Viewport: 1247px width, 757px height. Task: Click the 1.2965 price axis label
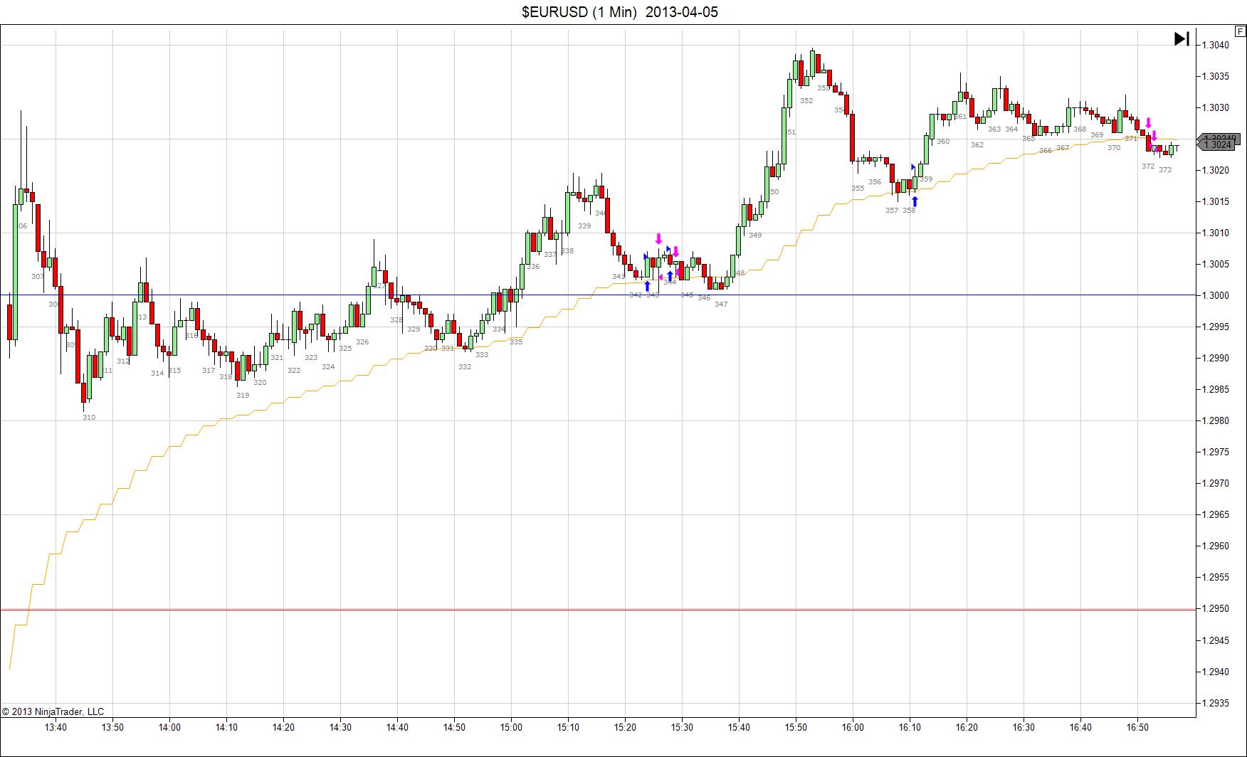pos(1215,514)
